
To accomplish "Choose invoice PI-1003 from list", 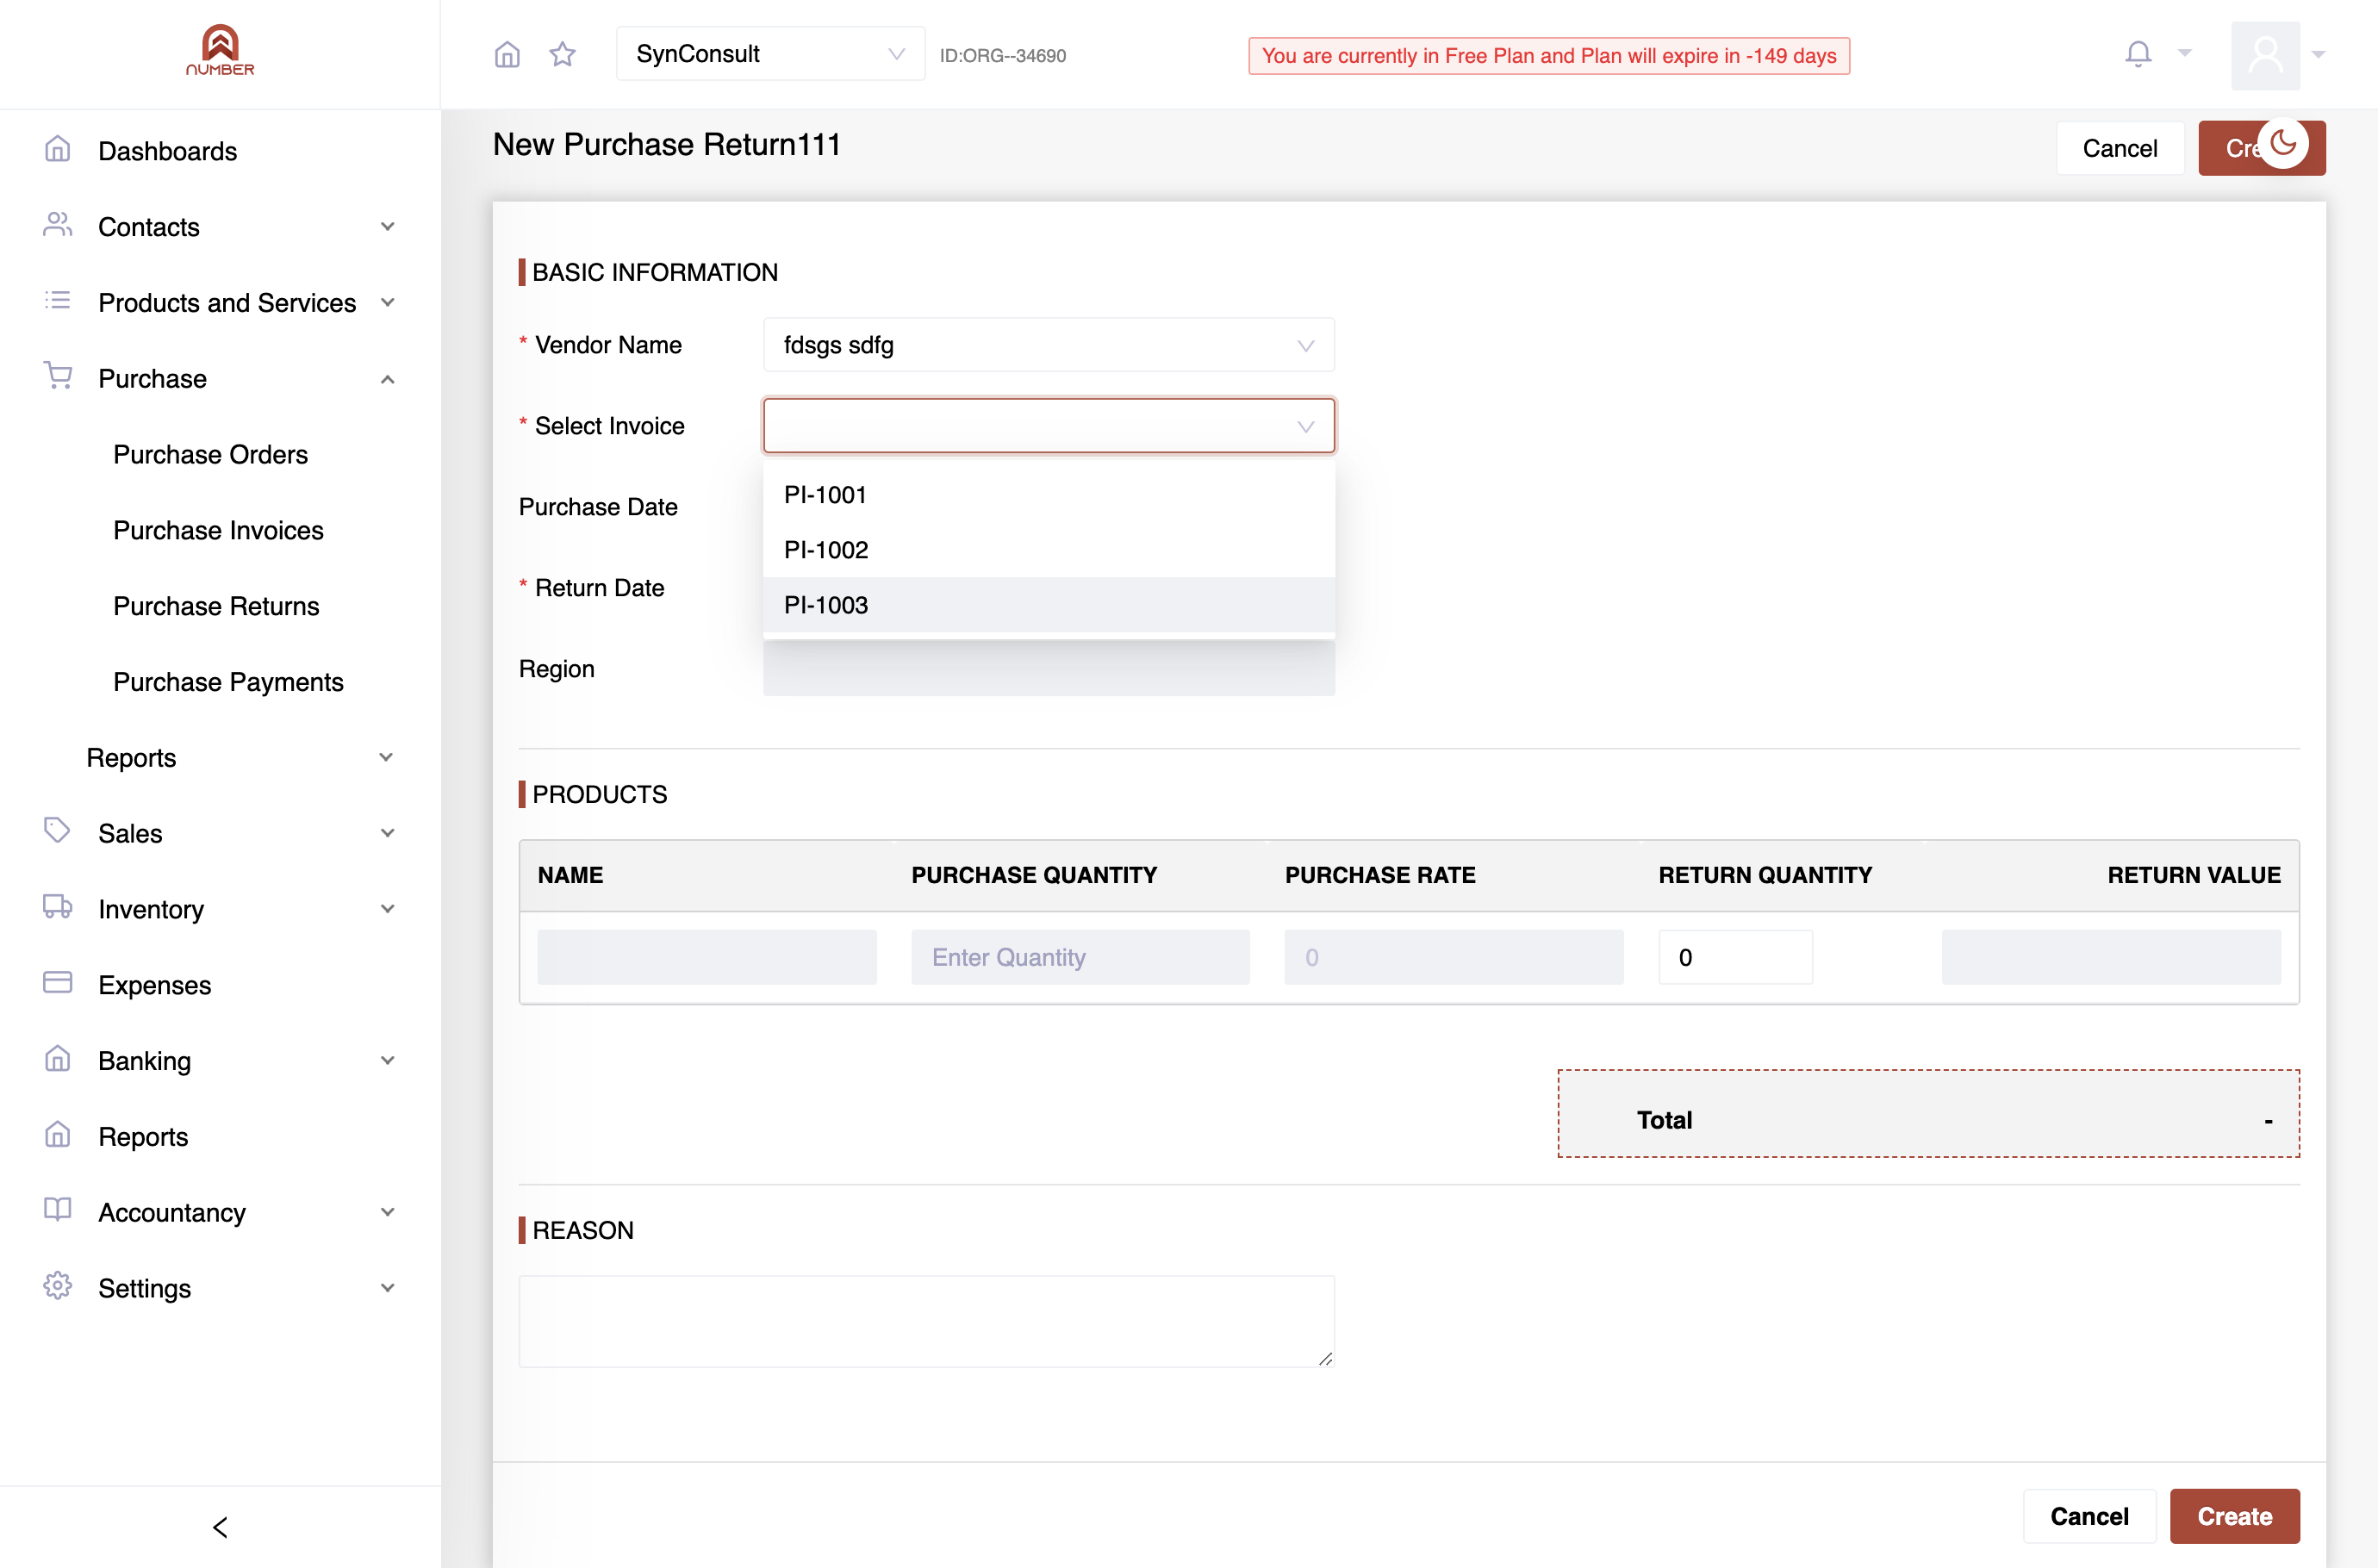I will coord(1048,605).
